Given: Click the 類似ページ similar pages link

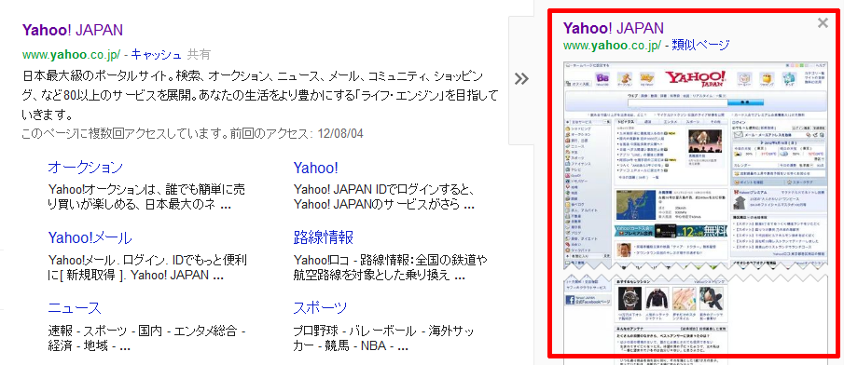Looking at the screenshot, I should (700, 45).
